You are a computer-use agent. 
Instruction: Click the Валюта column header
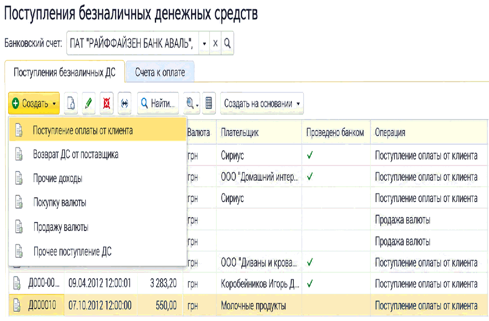pos(199,132)
